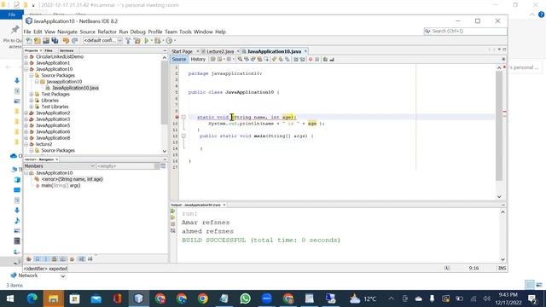Screen dimensions: 546x307
Task: Click the red error marker in line 9 gutter
Action: click(177, 118)
